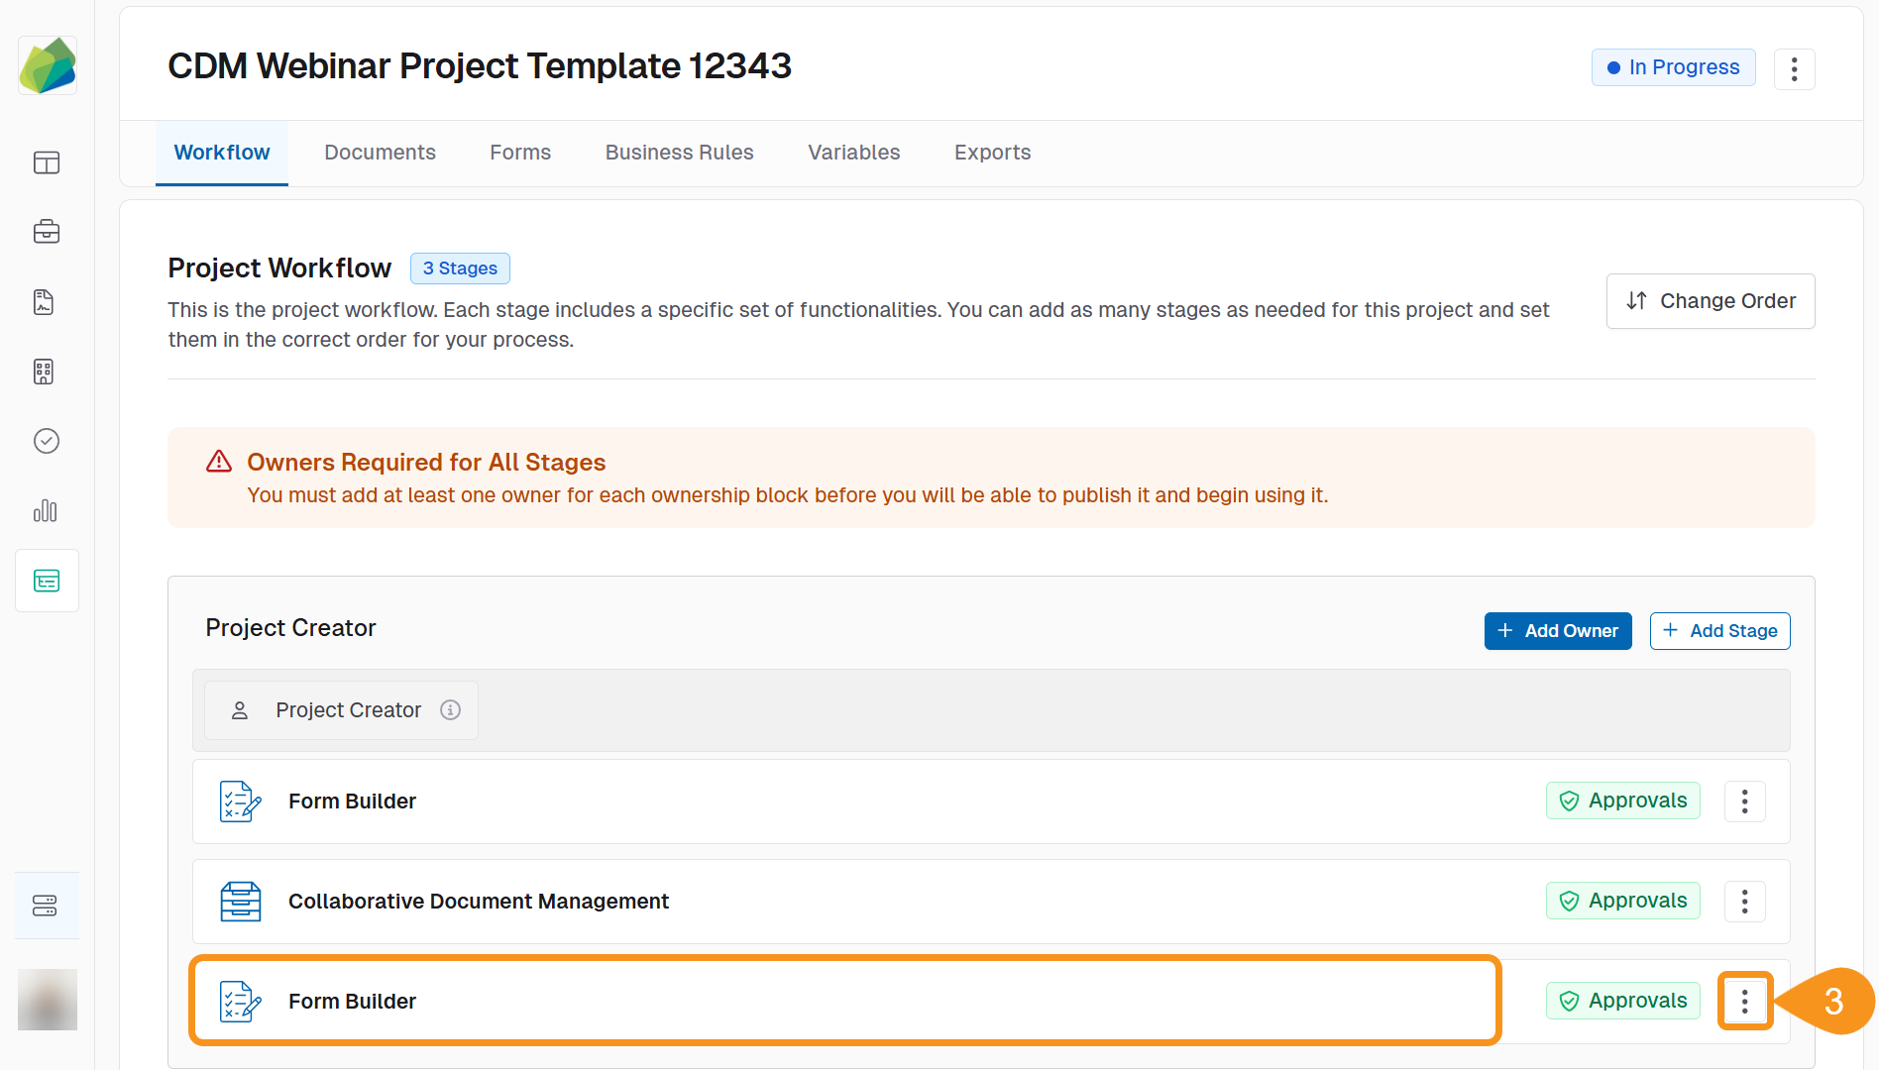Viewport: 1879px width, 1070px height.
Task: Toggle Approvals on the bottom Form Builder stage
Action: click(1622, 1001)
